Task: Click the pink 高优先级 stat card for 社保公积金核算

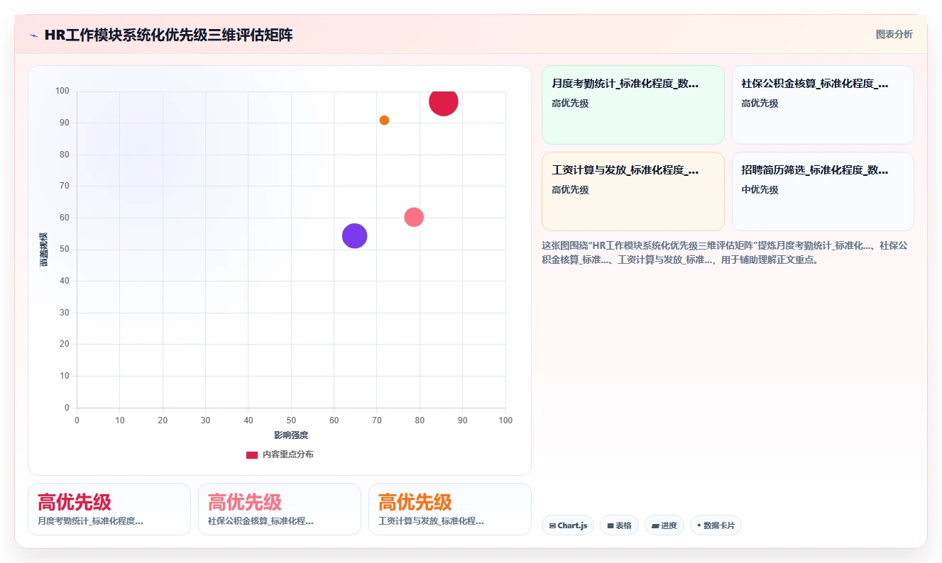Action: 280,509
